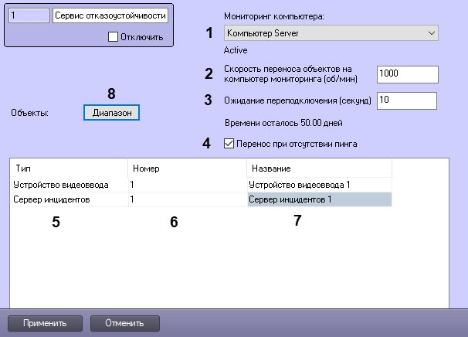
Task: Click the Название column header
Action: pos(319,168)
